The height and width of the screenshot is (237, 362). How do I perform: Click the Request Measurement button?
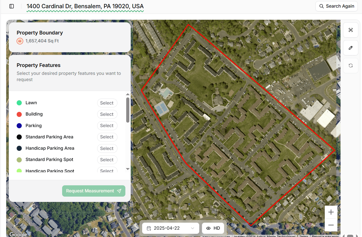tap(93, 191)
